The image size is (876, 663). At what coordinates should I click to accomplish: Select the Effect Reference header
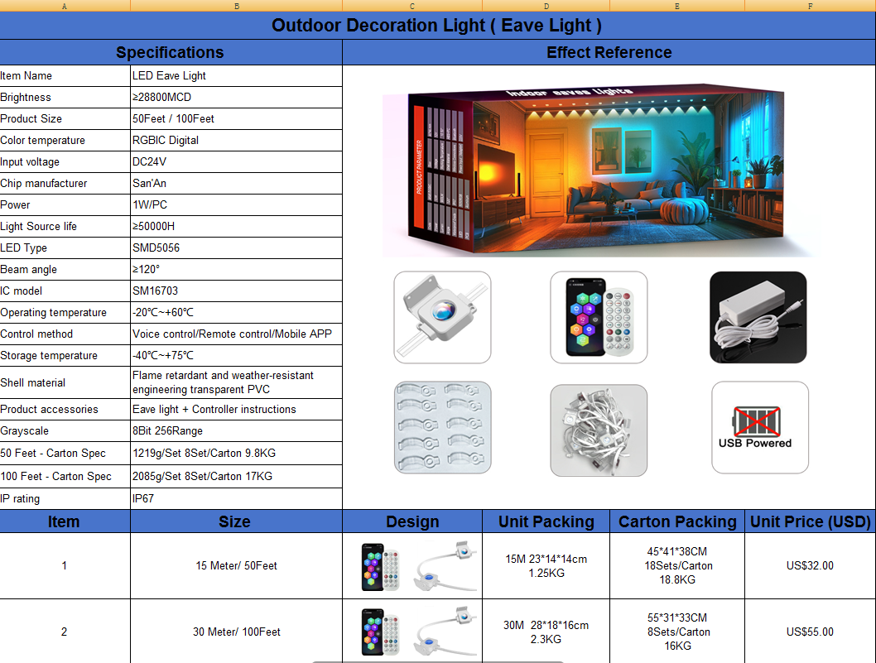609,51
